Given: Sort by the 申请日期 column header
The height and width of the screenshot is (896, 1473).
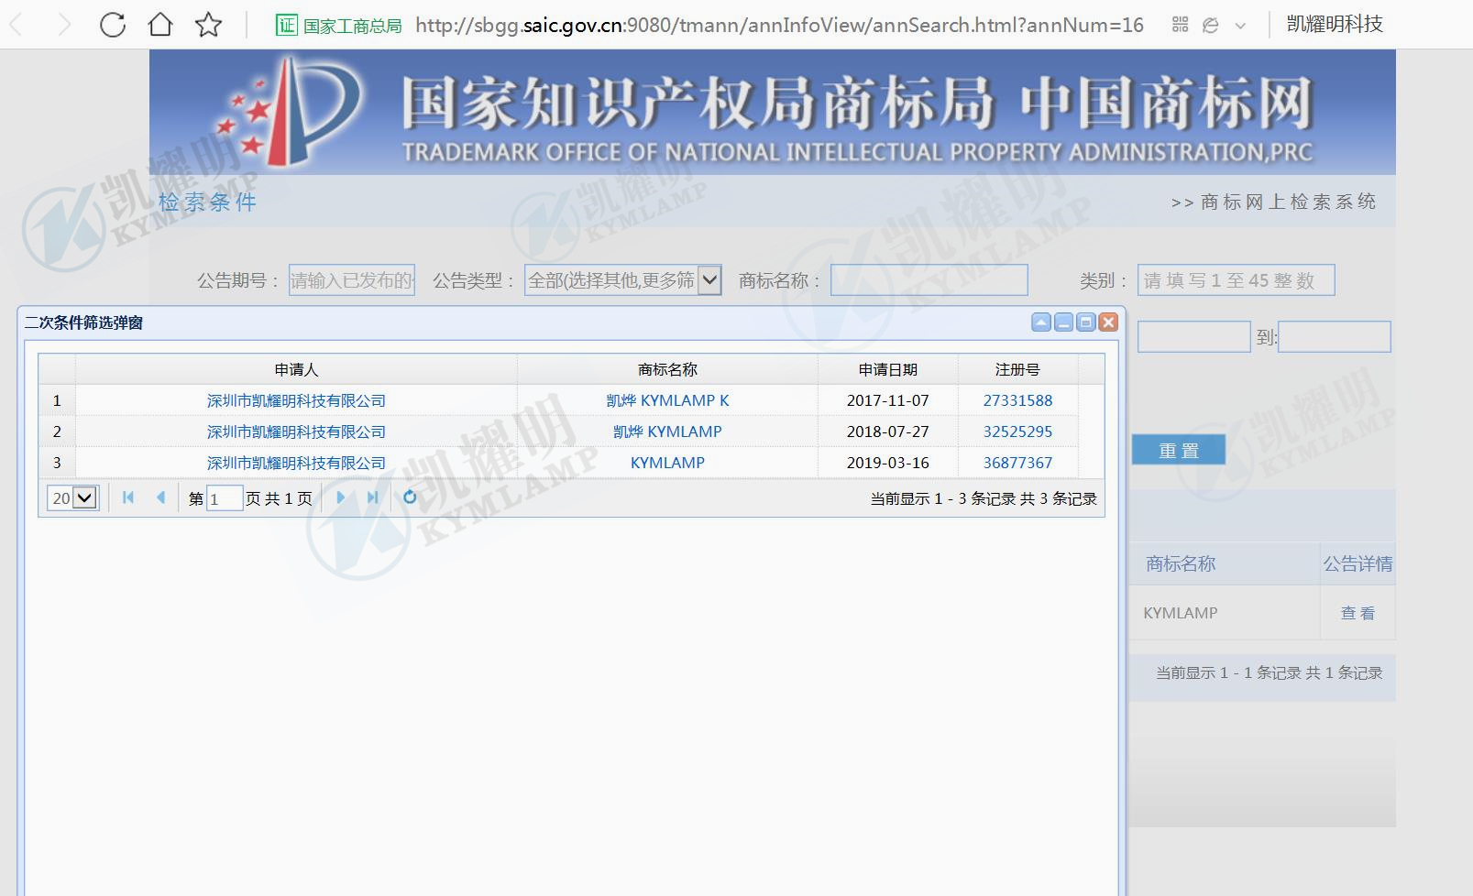Looking at the screenshot, I should coord(887,369).
